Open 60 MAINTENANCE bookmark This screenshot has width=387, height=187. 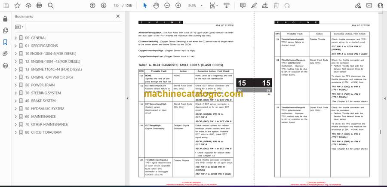[40, 116]
